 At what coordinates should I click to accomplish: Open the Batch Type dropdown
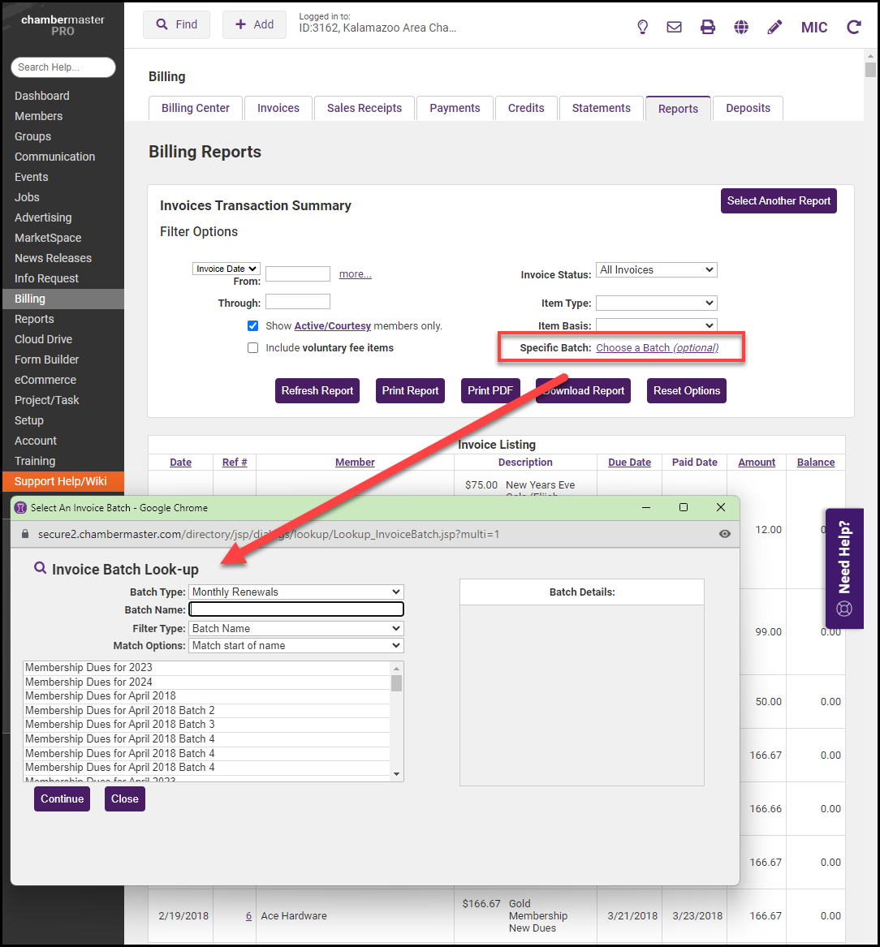295,592
